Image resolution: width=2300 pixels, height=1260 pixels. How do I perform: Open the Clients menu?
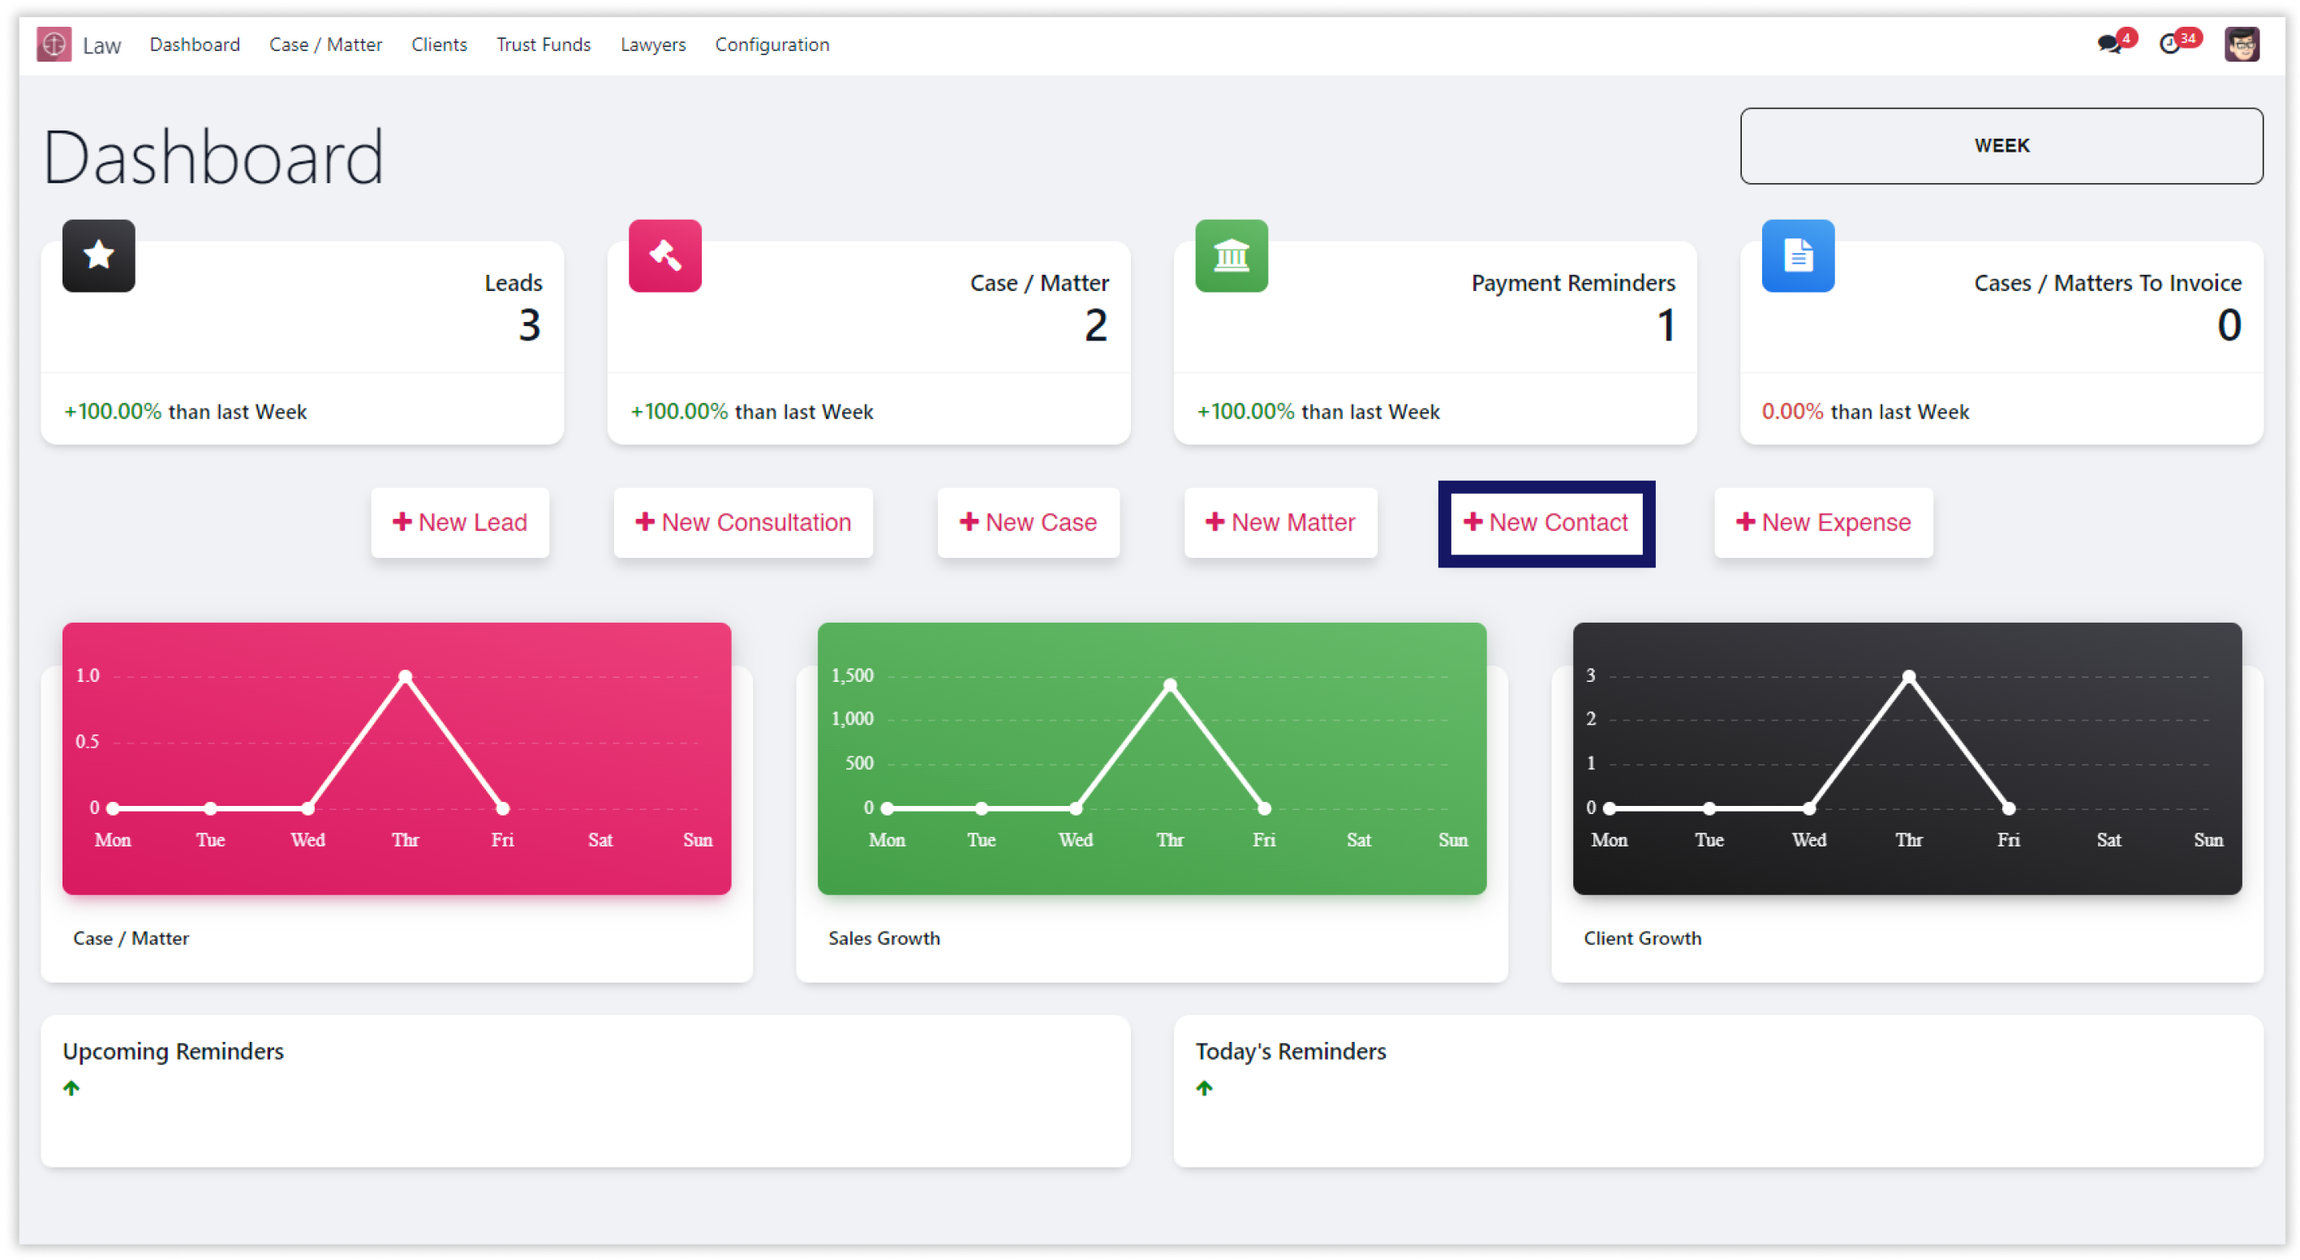pos(438,45)
